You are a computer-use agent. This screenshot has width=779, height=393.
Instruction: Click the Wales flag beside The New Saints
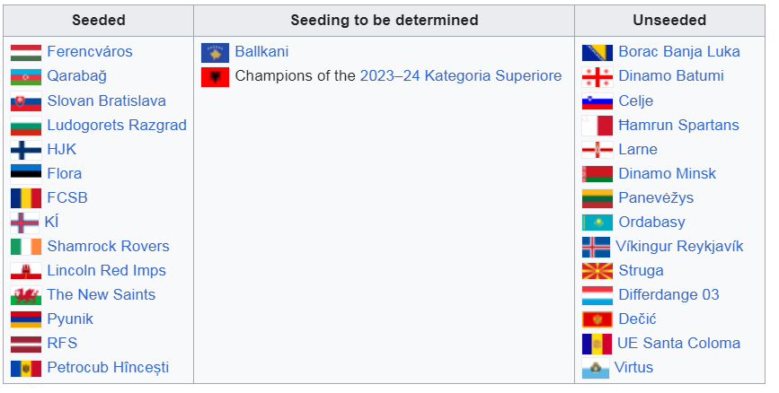pyautogui.click(x=26, y=295)
